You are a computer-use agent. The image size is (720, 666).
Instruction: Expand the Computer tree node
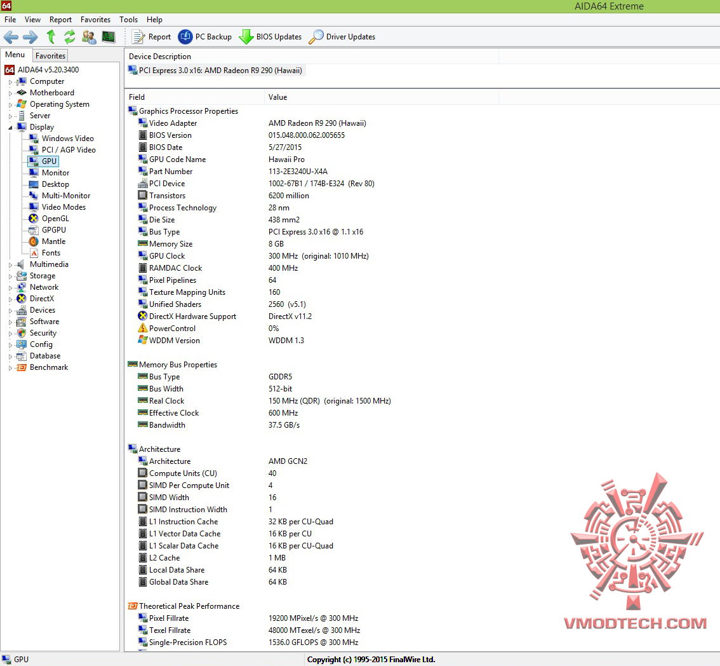[x=10, y=82]
